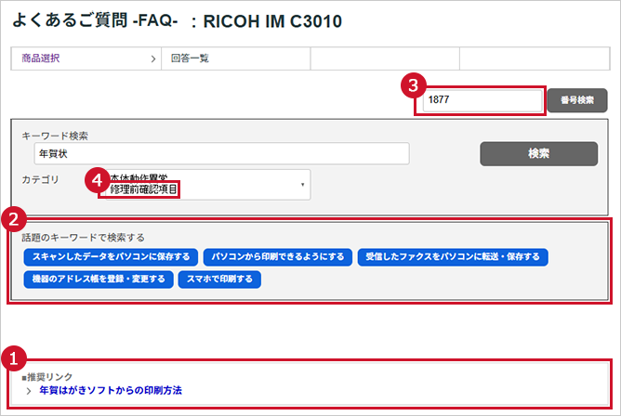Click 機器のアドレス帳を登録・変更する keyword button
This screenshot has width=621, height=416.
click(99, 279)
